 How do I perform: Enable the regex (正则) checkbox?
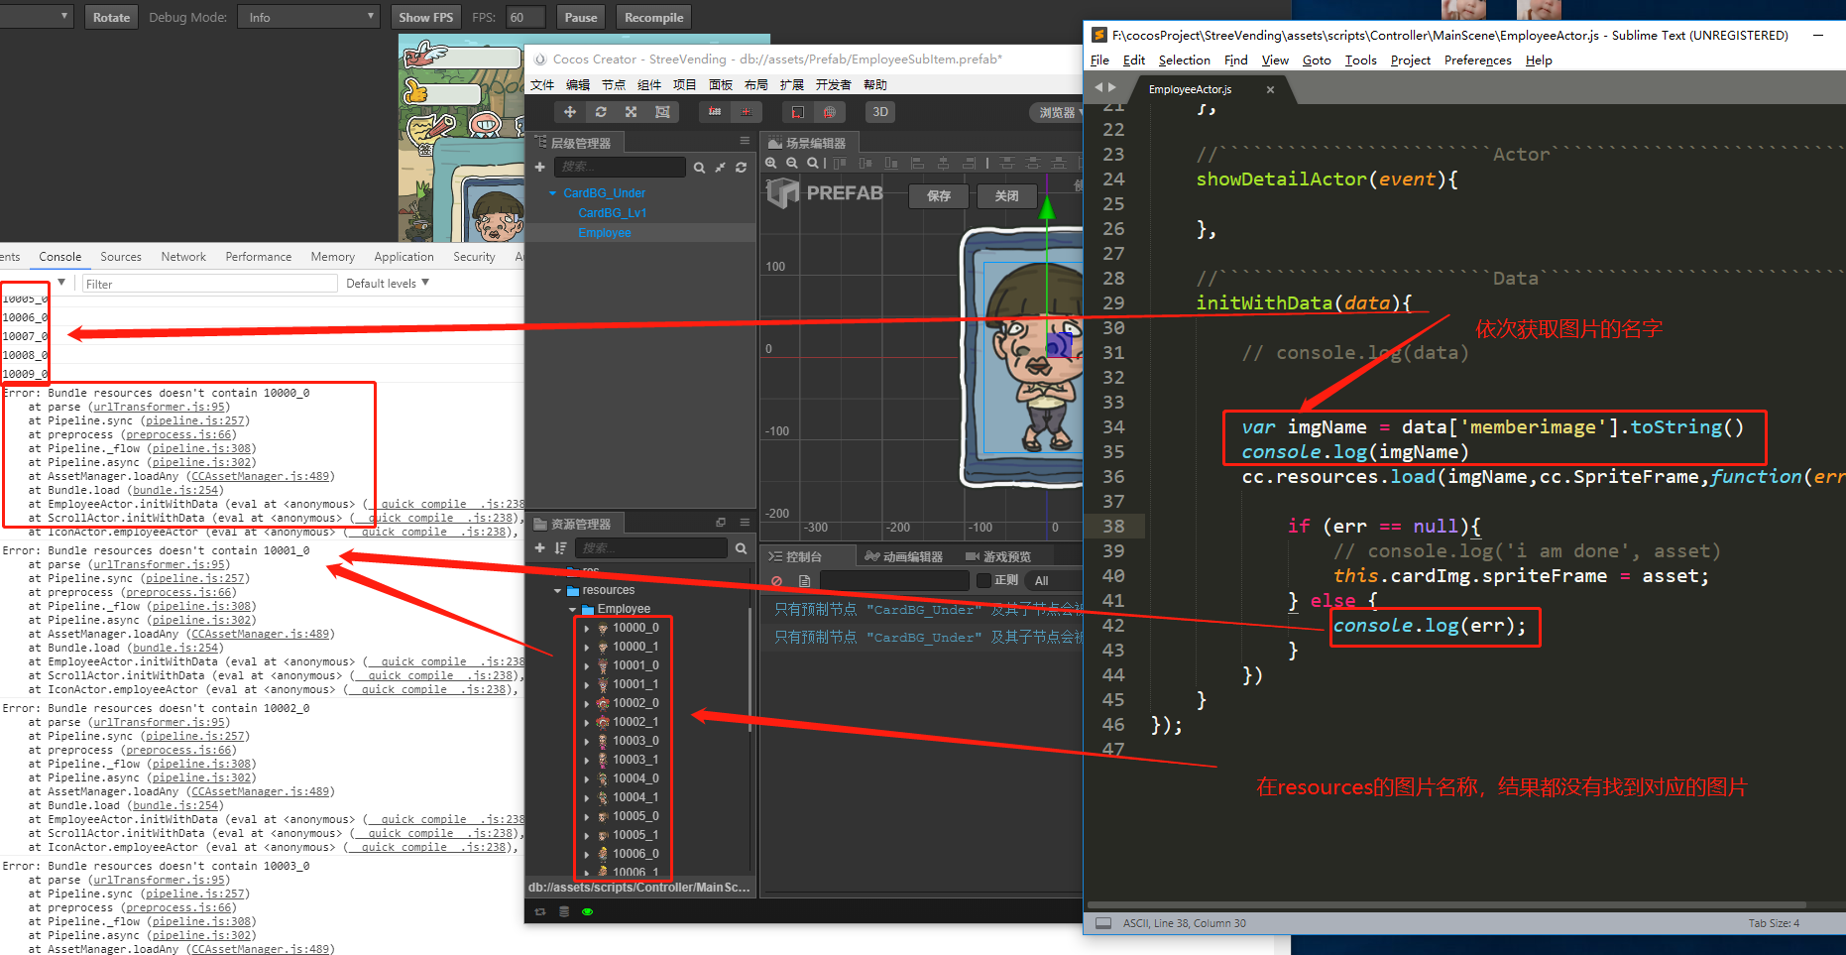983,580
